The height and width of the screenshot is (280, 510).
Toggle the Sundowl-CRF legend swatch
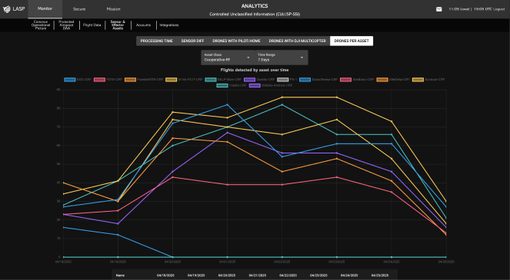[x=418, y=80]
